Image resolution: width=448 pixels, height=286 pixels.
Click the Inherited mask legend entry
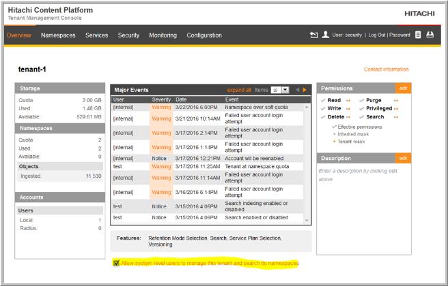pyautogui.click(x=353, y=134)
